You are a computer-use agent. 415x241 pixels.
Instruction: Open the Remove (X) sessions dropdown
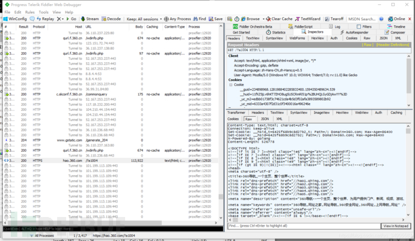[x=60, y=19]
